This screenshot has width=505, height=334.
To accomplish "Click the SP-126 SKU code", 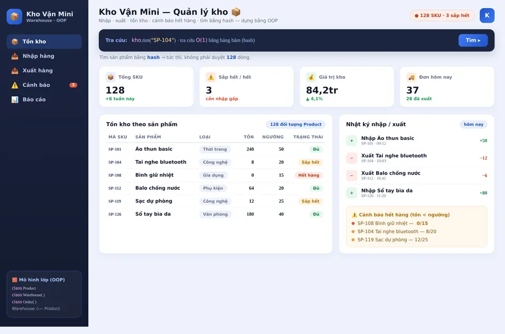I will [x=115, y=214].
